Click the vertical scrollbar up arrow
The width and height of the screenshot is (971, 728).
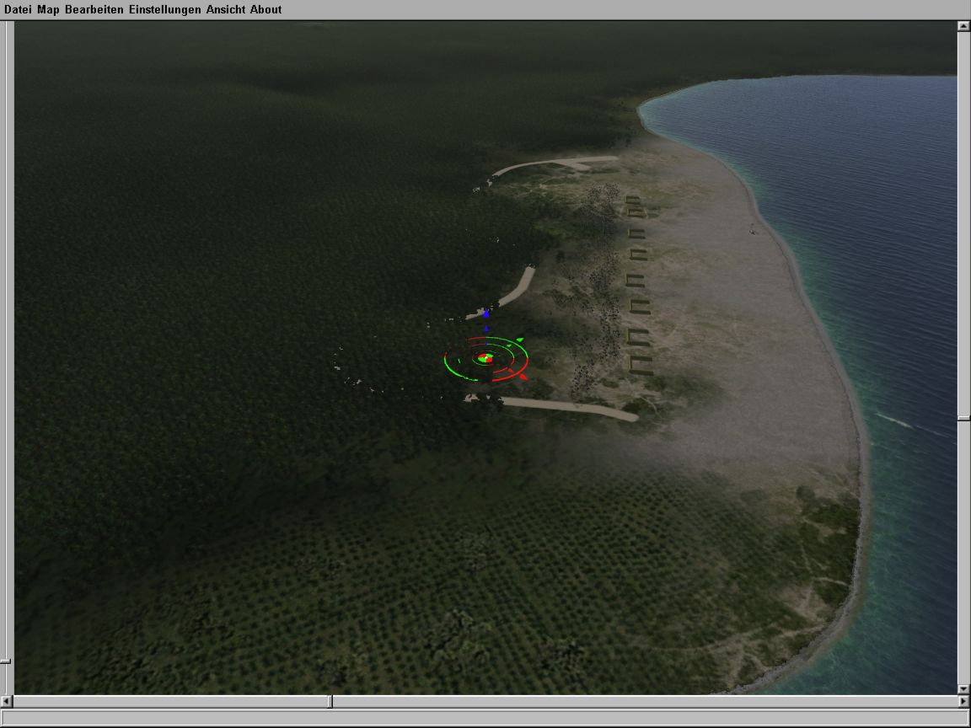point(963,26)
